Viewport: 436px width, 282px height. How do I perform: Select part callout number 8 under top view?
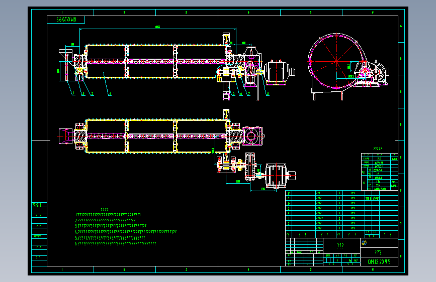(x=268, y=94)
